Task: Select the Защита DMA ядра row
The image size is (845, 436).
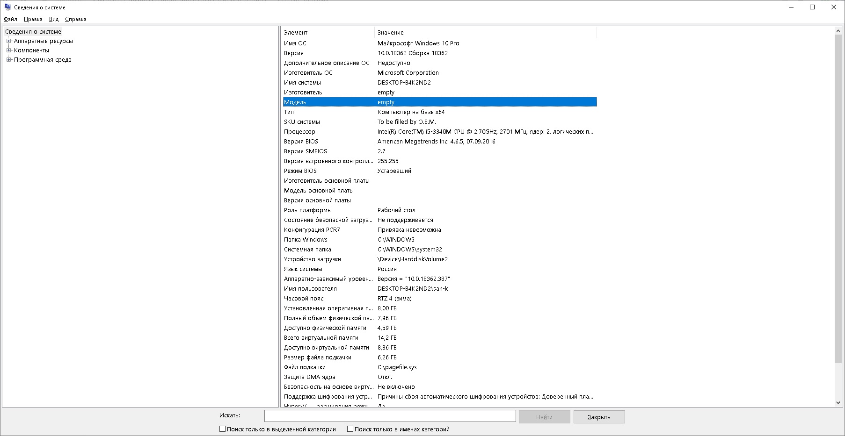Action: click(x=440, y=377)
